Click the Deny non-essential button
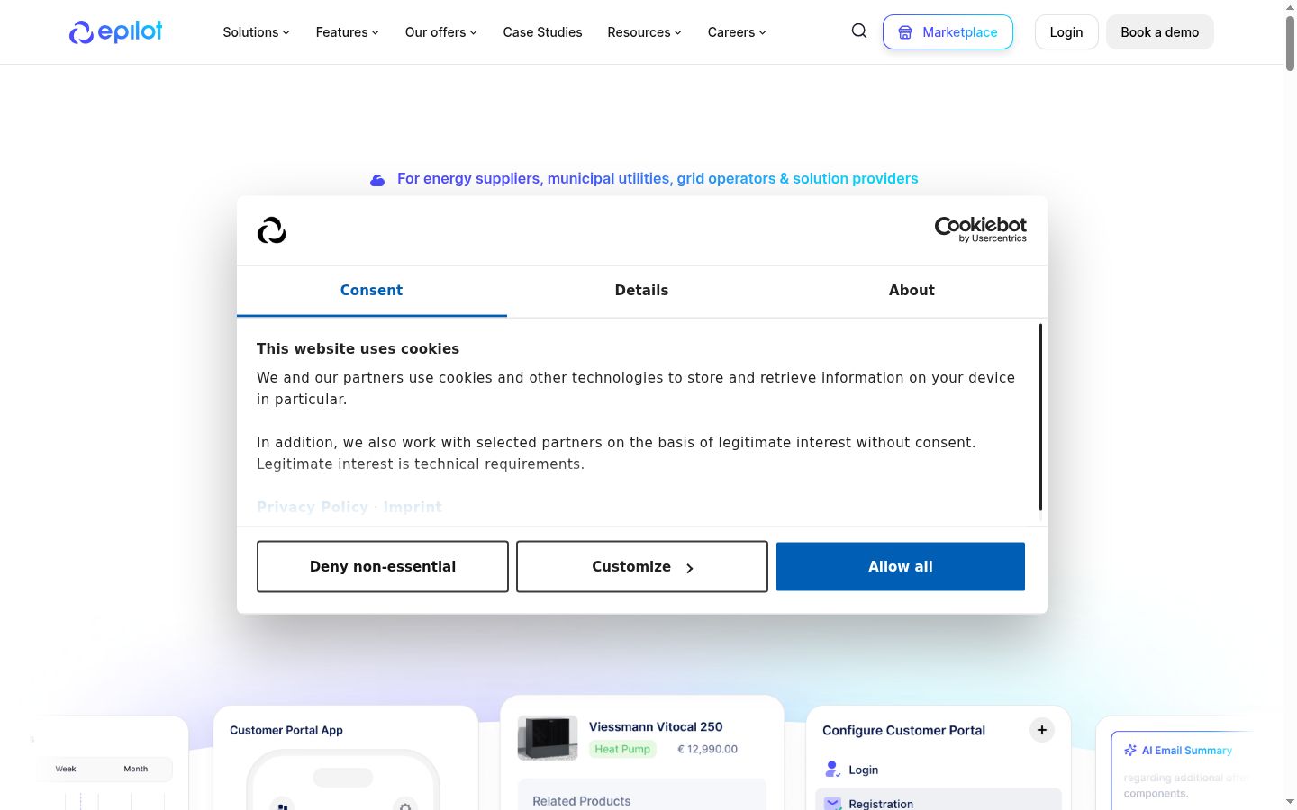 (x=383, y=566)
